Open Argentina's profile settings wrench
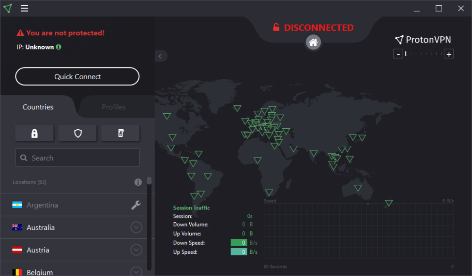472x276 pixels. pyautogui.click(x=136, y=205)
